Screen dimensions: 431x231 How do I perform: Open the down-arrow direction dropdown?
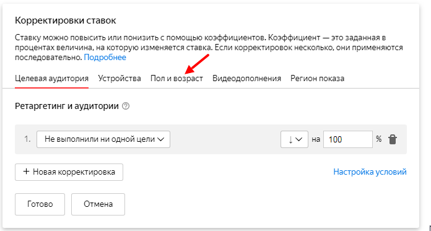(x=294, y=139)
